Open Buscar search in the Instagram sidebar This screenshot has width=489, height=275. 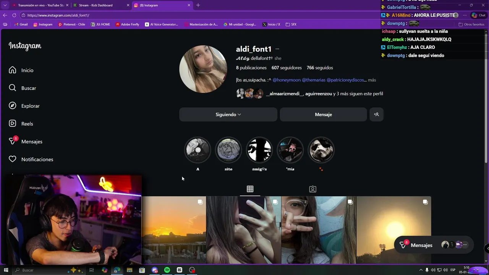23,88
